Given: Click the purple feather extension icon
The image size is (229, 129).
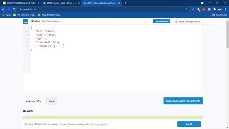Looking at the screenshot, I should click(193, 9).
